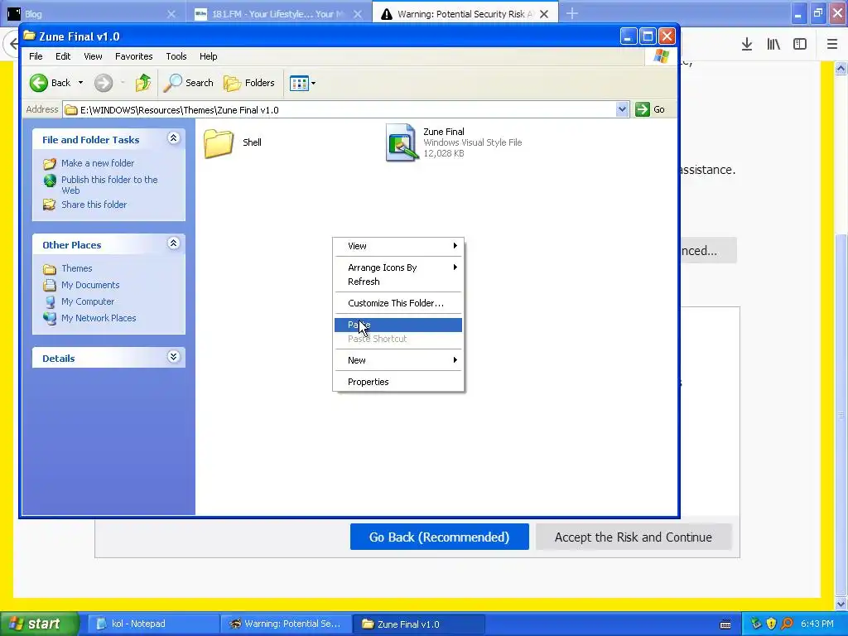The image size is (848, 636).
Task: Click Zune Final v1.0 taskbar button
Action: click(x=418, y=624)
